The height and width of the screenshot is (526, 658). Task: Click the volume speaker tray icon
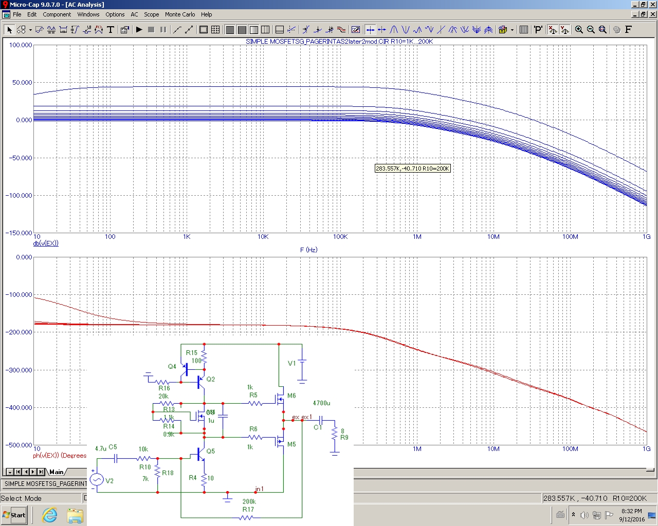click(584, 515)
